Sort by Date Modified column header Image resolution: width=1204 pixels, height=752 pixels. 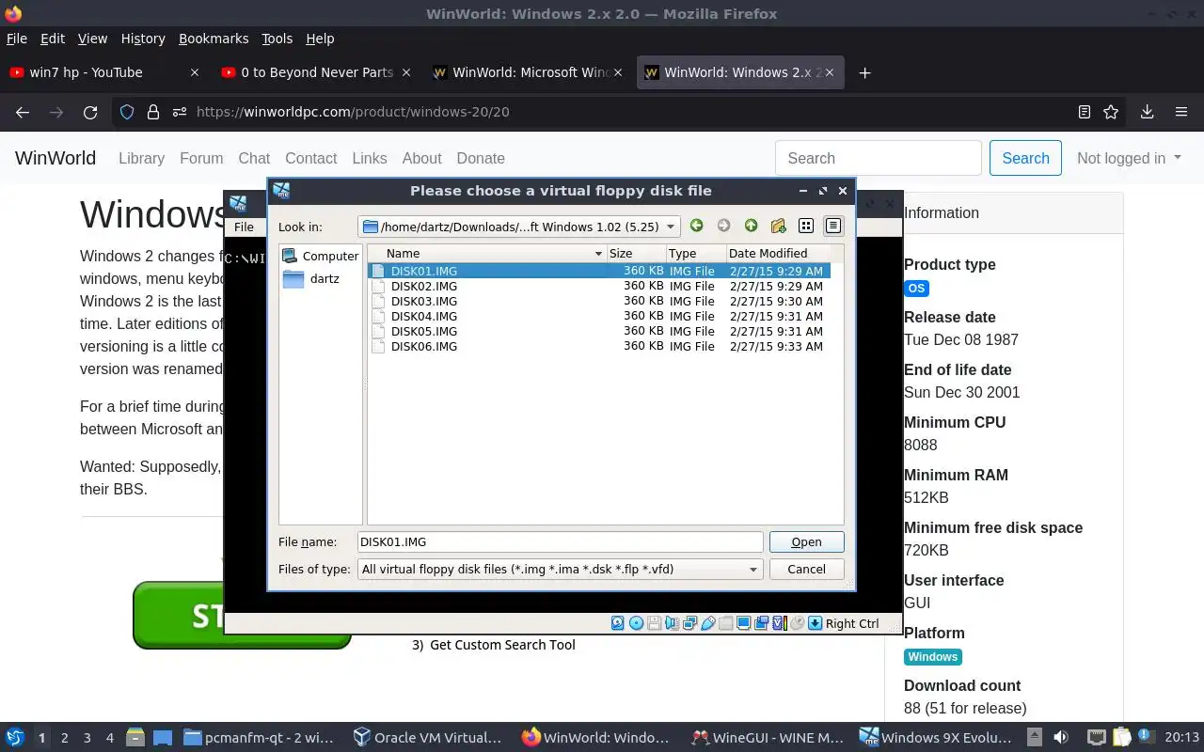(x=778, y=253)
